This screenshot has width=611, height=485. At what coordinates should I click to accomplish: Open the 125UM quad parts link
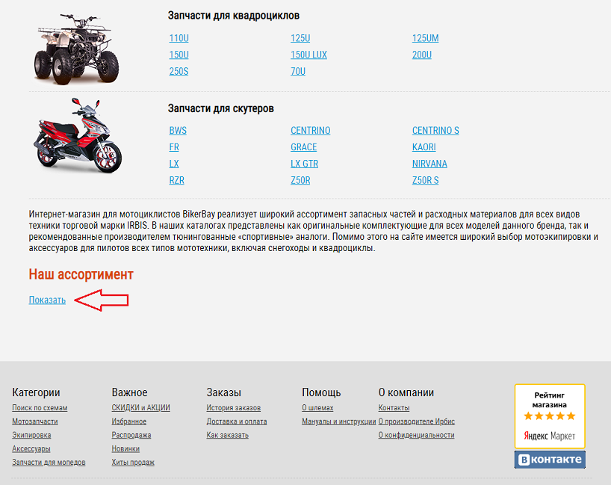426,38
